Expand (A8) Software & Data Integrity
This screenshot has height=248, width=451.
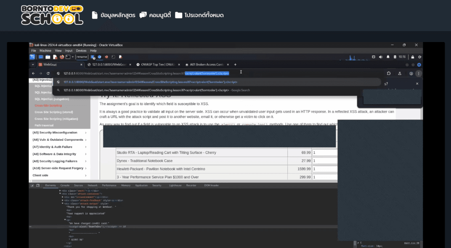[x=60, y=154]
